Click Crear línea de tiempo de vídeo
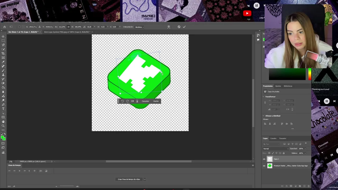 tap(129, 179)
